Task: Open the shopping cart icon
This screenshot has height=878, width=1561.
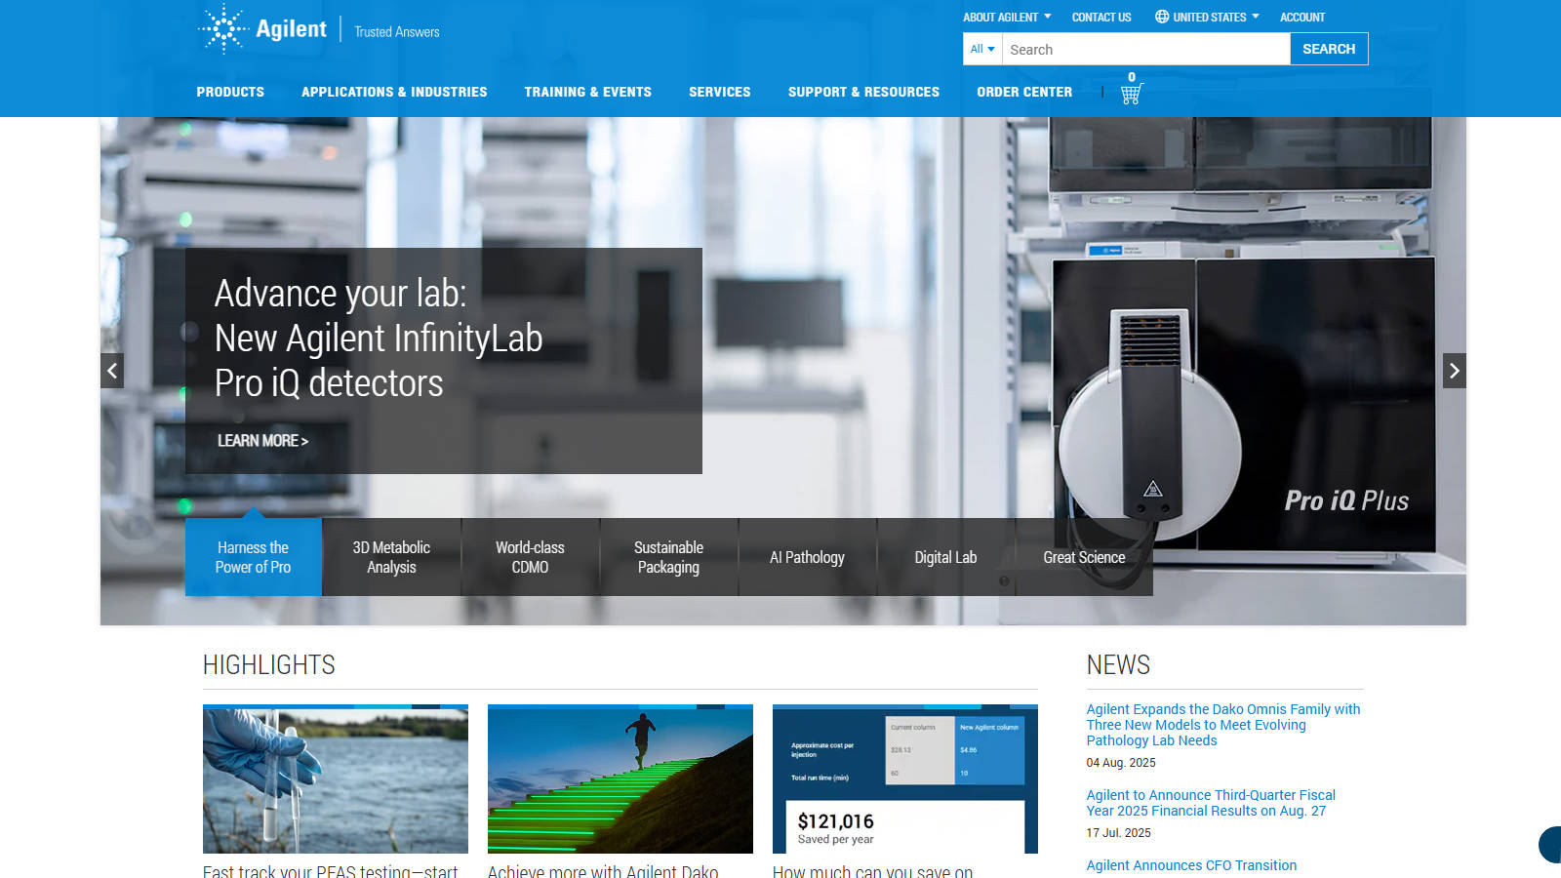Action: [x=1131, y=94]
